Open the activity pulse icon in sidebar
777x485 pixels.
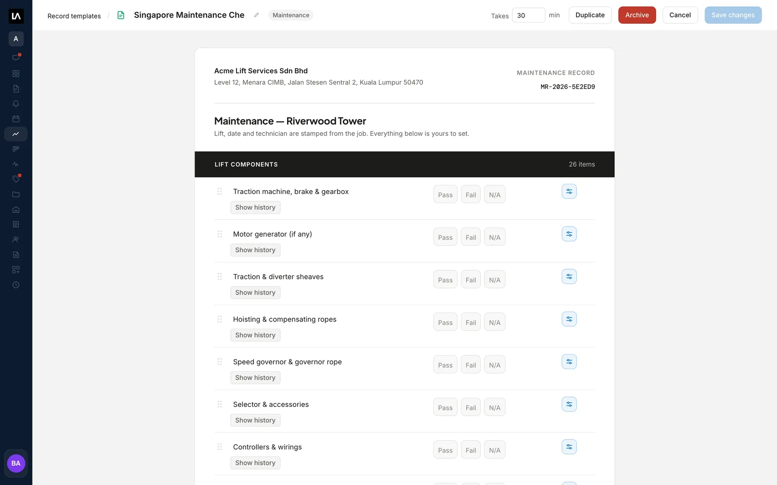click(16, 164)
